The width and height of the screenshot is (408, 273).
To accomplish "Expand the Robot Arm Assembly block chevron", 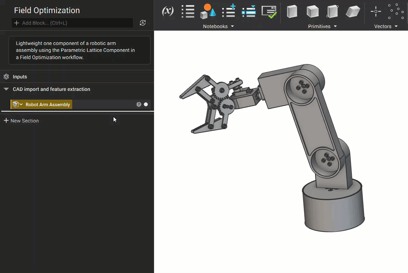I will [x=21, y=104].
